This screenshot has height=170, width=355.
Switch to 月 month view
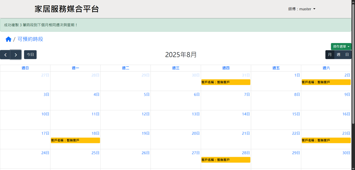pos(330,55)
